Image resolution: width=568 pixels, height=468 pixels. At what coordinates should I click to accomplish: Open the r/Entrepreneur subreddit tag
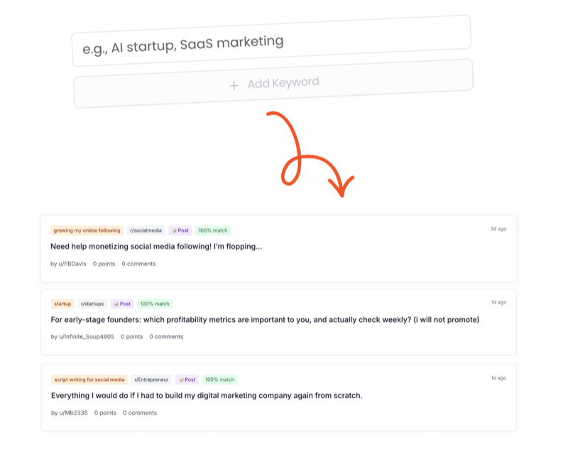coord(151,380)
